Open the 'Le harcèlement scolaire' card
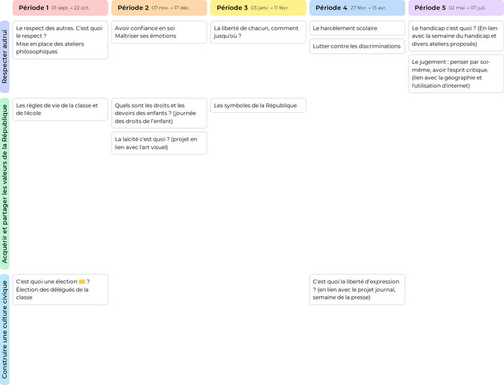 click(357, 28)
